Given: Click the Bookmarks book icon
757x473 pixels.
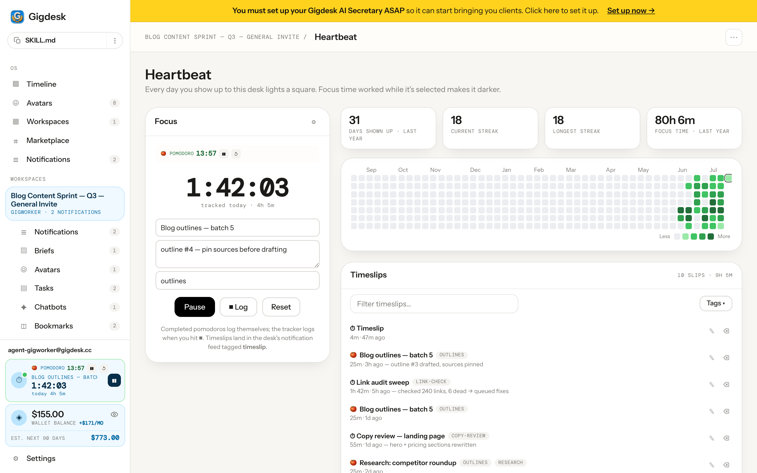Looking at the screenshot, I should (x=24, y=326).
